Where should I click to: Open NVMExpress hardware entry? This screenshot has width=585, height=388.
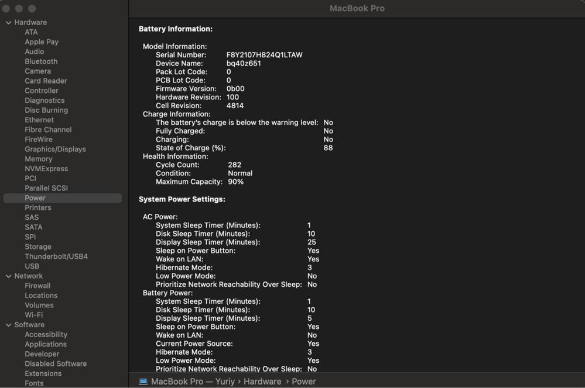pos(46,169)
